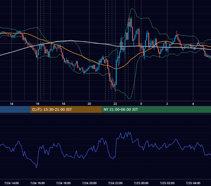Click the 16 hour label on price chart axis
211x186 pixels.
click(x=38, y=104)
